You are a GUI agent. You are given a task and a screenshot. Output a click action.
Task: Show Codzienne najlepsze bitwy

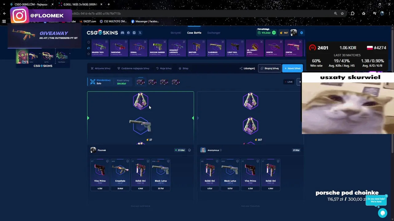pos(133,68)
